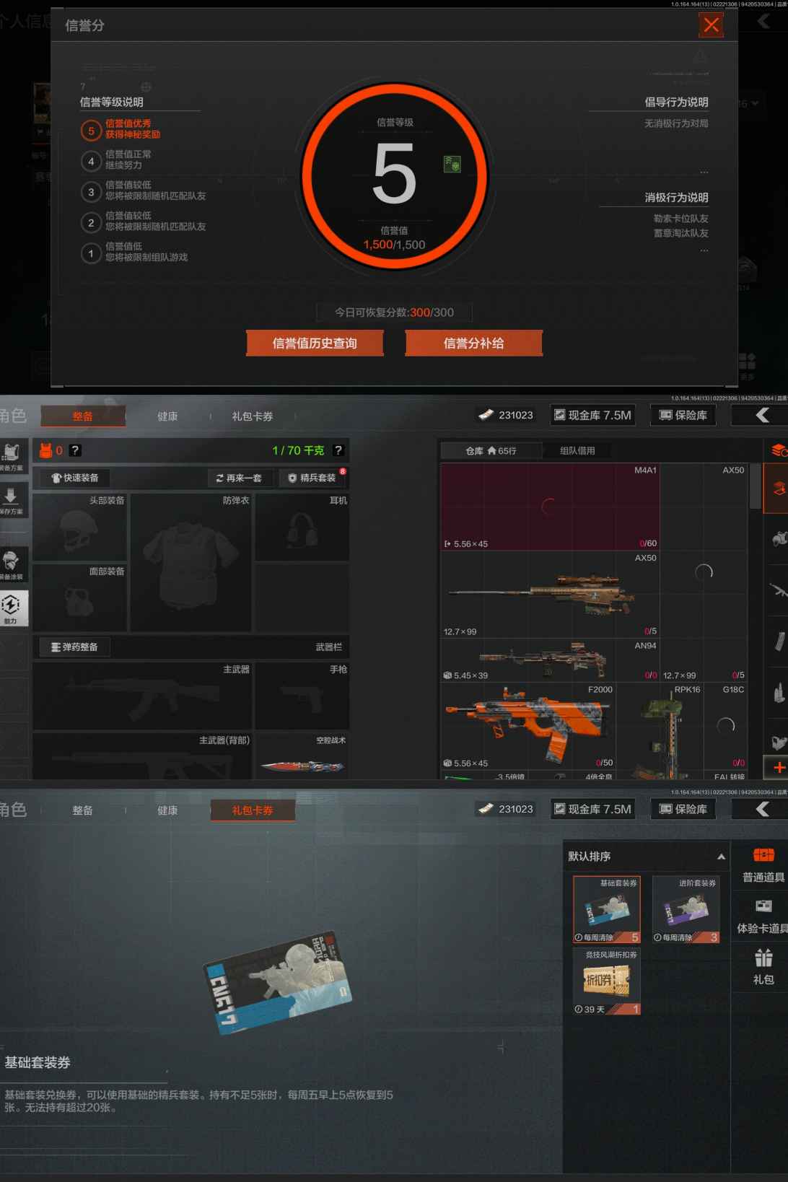Expand the 默认排序 sort dropdown
This screenshot has height=1182, width=788.
tap(720, 857)
